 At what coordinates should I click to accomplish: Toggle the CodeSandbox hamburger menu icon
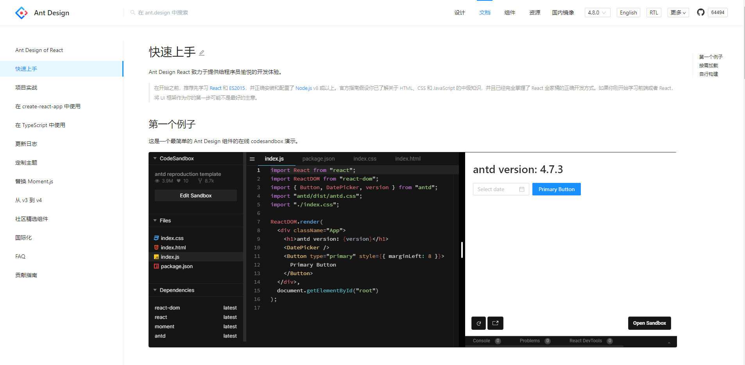click(252, 159)
